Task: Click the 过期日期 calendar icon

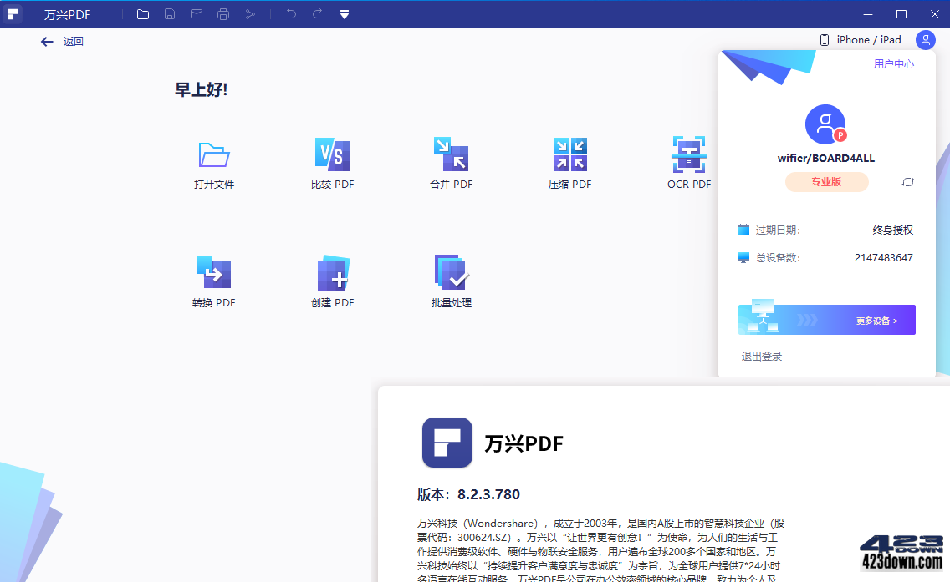Action: 743,230
